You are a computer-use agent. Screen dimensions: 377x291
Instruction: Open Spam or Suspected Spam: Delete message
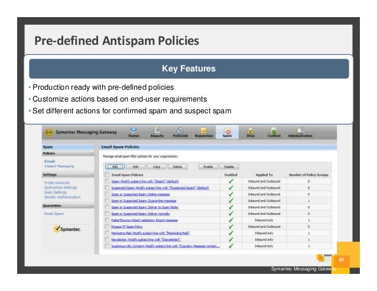coord(141,194)
